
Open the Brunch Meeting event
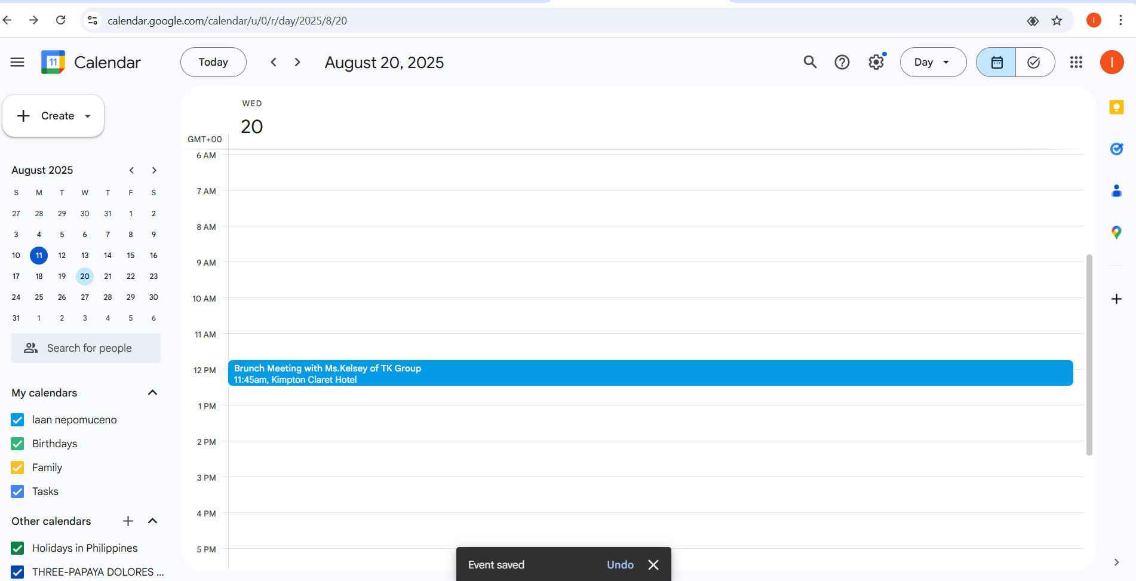[650, 373]
